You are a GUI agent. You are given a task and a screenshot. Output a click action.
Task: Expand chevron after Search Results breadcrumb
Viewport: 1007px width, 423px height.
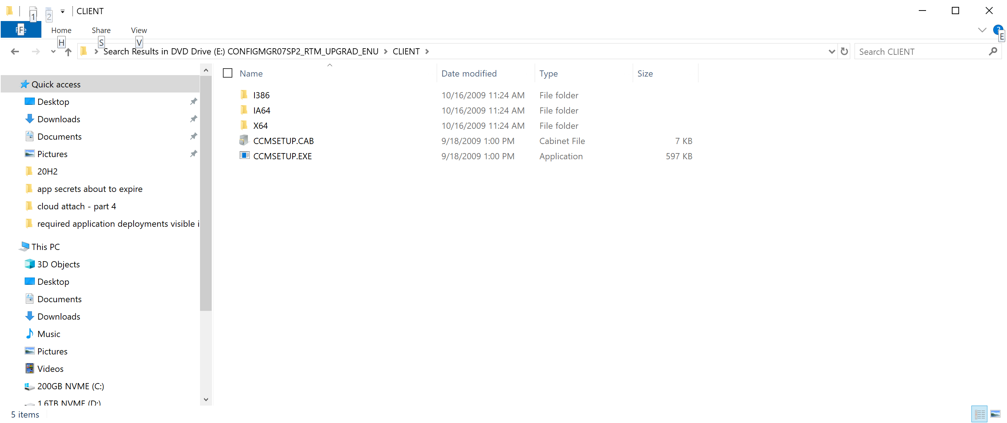pos(386,52)
